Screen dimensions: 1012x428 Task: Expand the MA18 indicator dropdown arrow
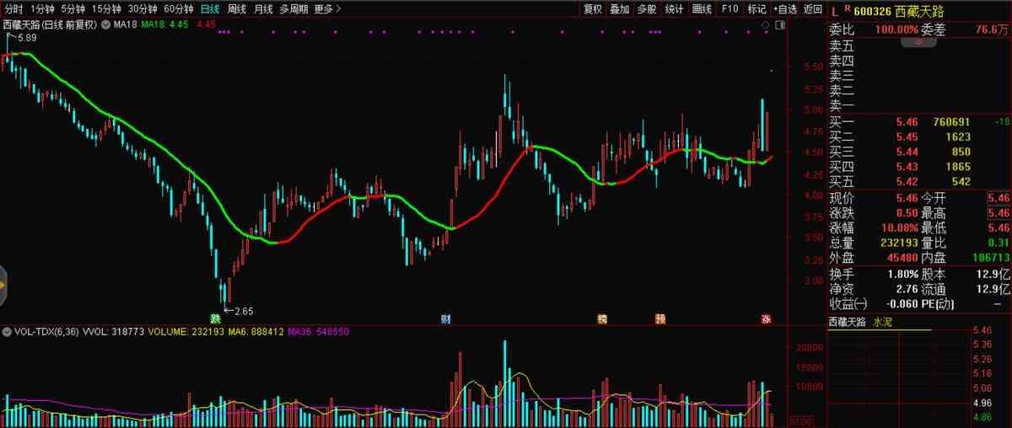[105, 25]
